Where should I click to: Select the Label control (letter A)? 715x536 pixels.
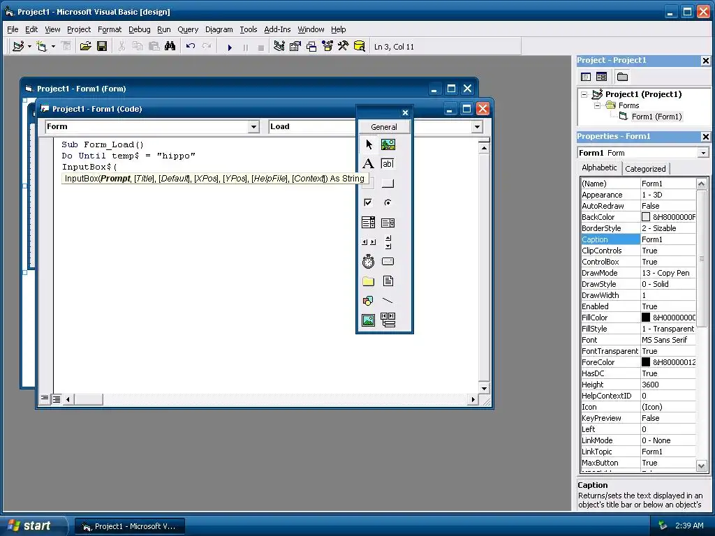(369, 163)
